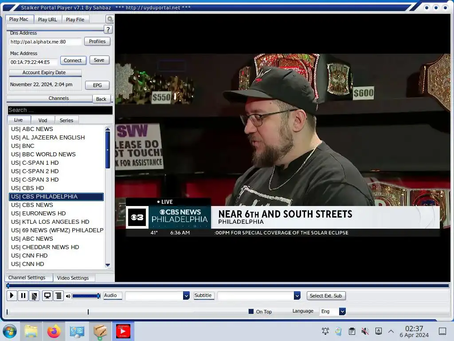454x341 pixels.
Task: Click the Select Ext. Sub button
Action: (326, 296)
